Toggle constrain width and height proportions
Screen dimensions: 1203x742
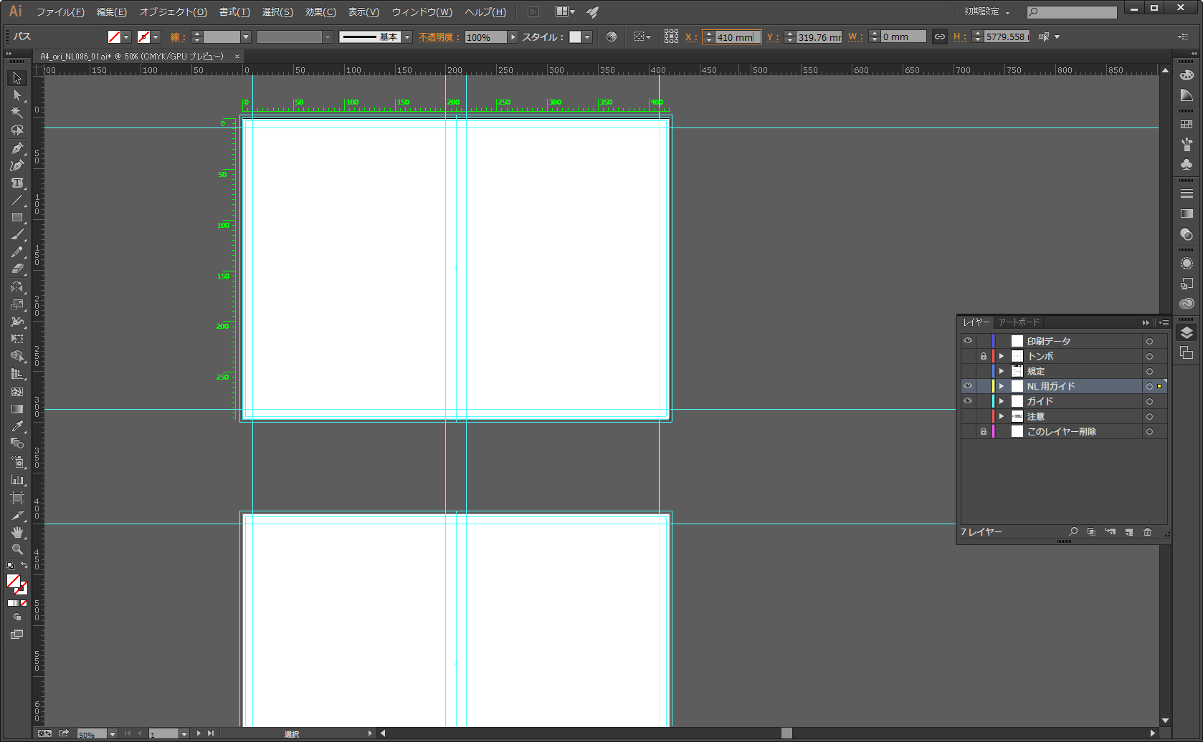pos(939,37)
